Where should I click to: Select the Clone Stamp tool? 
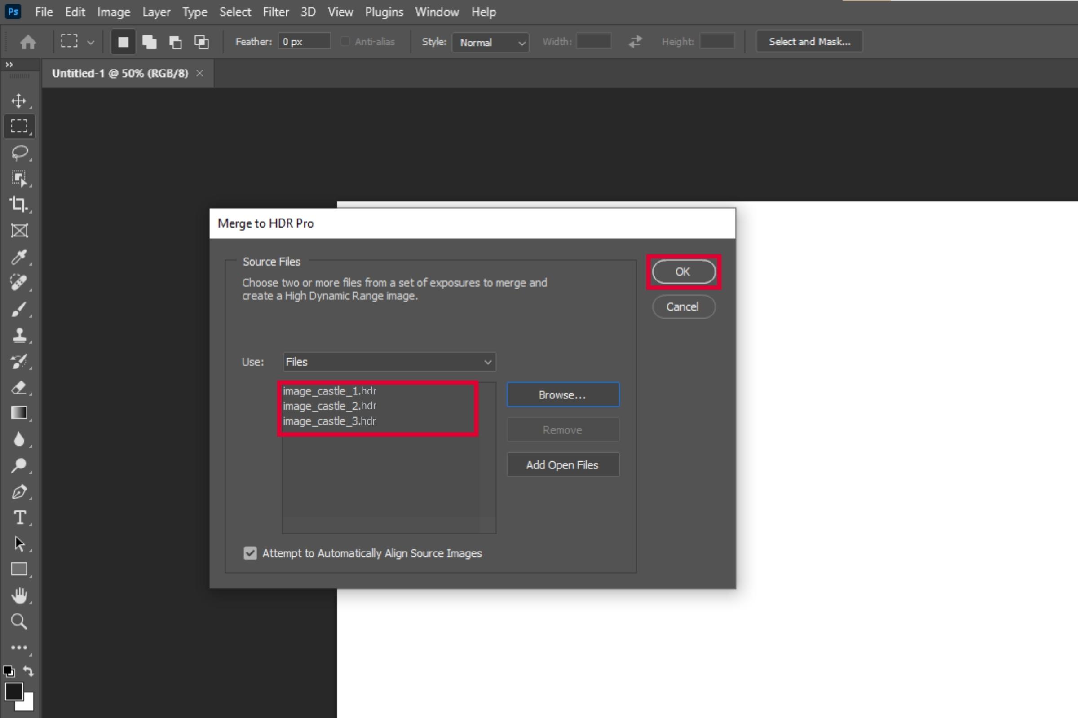click(x=19, y=334)
